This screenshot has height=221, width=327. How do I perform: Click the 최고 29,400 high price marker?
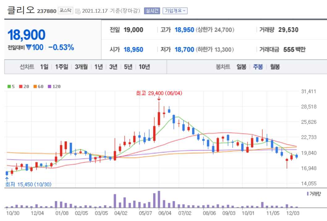pyautogui.click(x=159, y=93)
